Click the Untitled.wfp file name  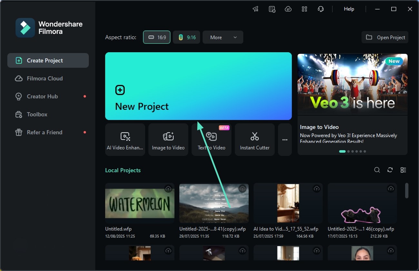118,229
